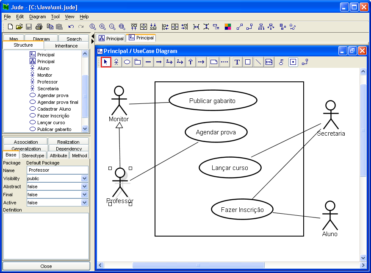Activate the Select arrow tool

(x=106, y=62)
